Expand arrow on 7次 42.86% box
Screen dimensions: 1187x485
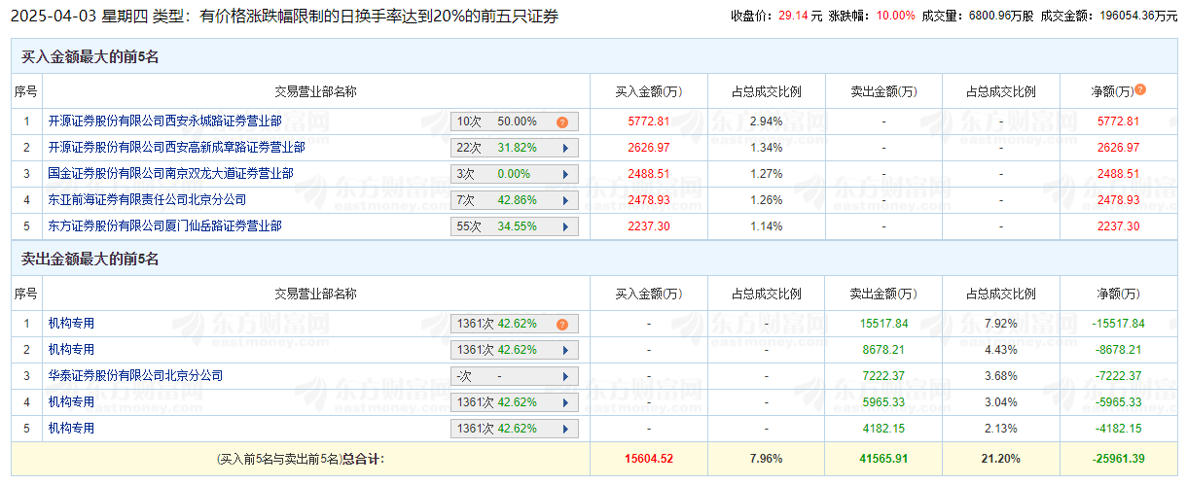[x=564, y=201]
